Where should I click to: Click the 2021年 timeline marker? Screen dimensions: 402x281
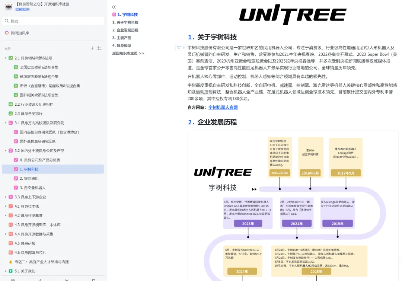297,224
